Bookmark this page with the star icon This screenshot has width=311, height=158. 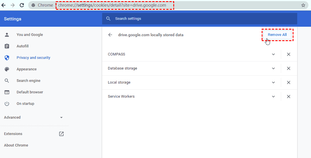click(x=303, y=5)
